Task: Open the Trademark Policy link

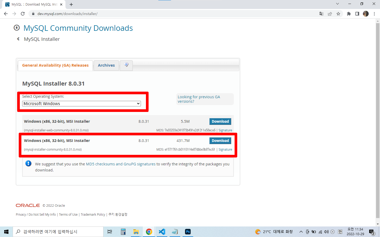Action: (x=93, y=215)
